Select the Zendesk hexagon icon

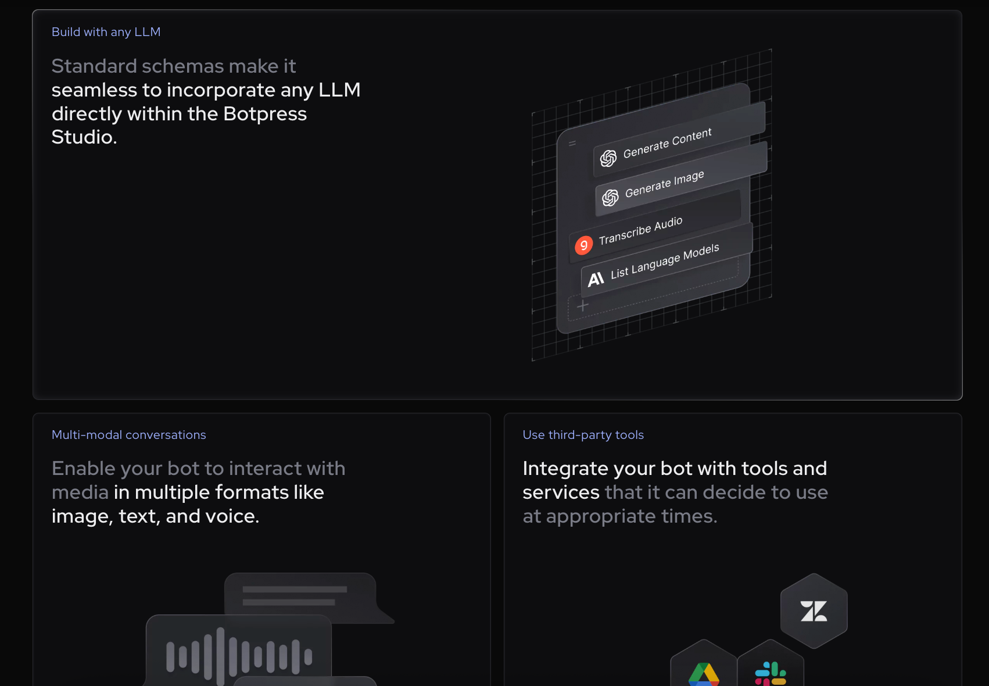814,611
